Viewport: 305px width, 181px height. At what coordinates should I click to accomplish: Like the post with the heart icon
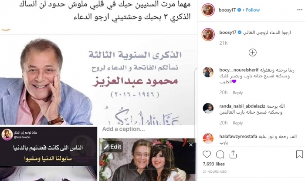tap(207, 155)
